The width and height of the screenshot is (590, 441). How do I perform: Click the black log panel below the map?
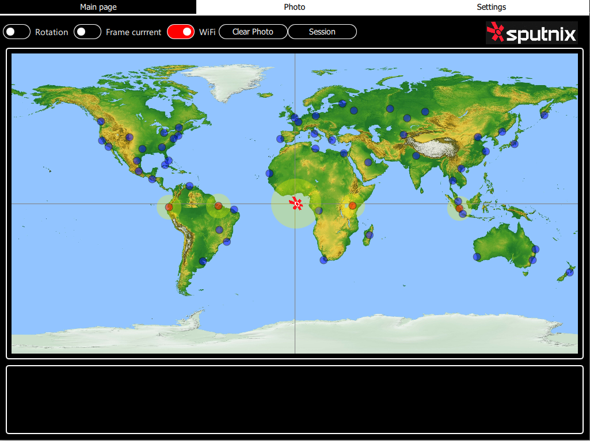coord(295,400)
